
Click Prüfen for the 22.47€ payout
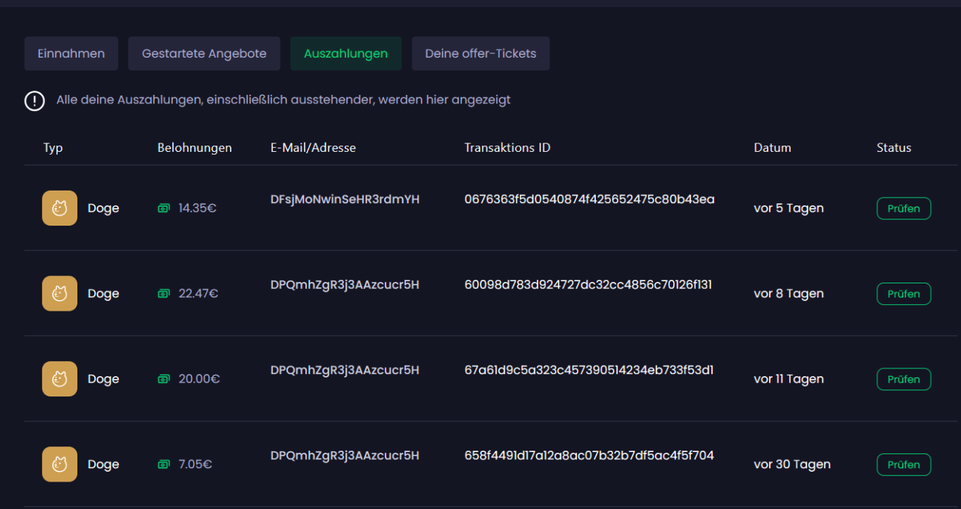[x=903, y=294]
